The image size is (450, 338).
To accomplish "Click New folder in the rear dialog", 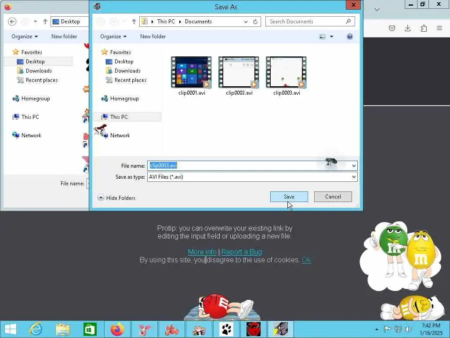I will pyautogui.click(x=64, y=37).
